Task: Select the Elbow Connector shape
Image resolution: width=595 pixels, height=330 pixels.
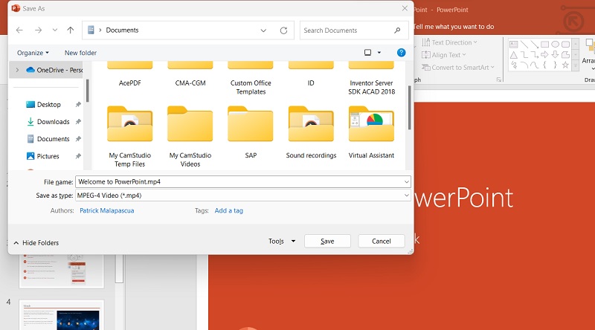Action: (524, 54)
